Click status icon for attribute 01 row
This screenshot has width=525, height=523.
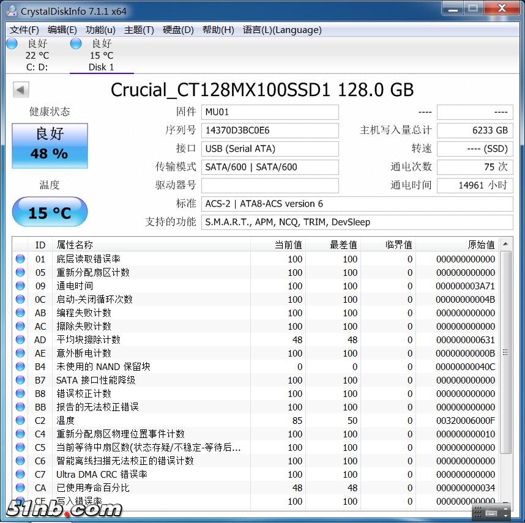(20, 259)
